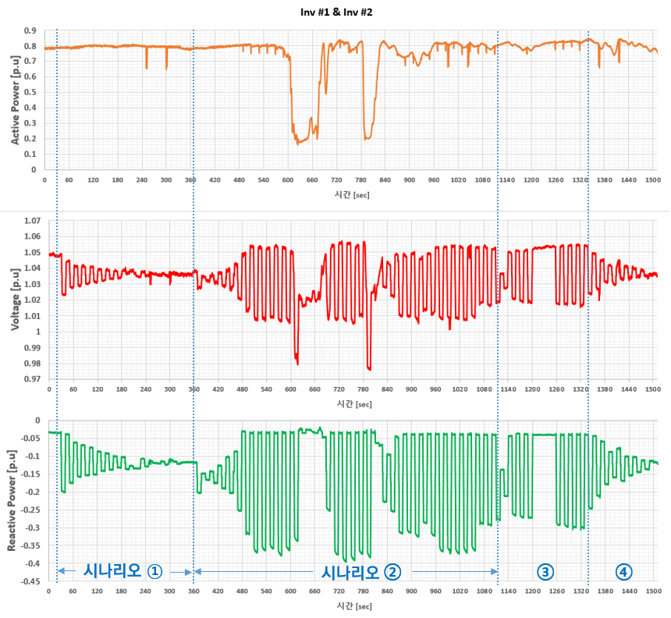Click the 1.07 tick on Voltage axis
The width and height of the screenshot is (671, 618).
32,221
